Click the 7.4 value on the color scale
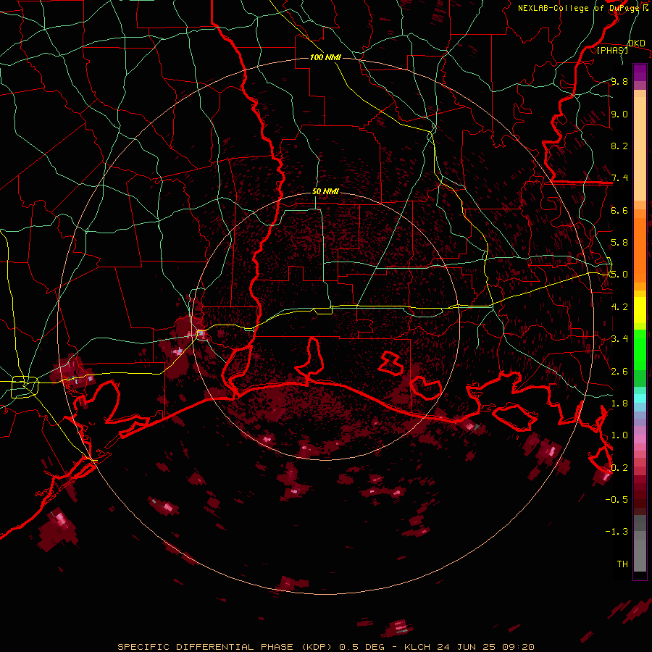652x652 pixels. click(619, 178)
